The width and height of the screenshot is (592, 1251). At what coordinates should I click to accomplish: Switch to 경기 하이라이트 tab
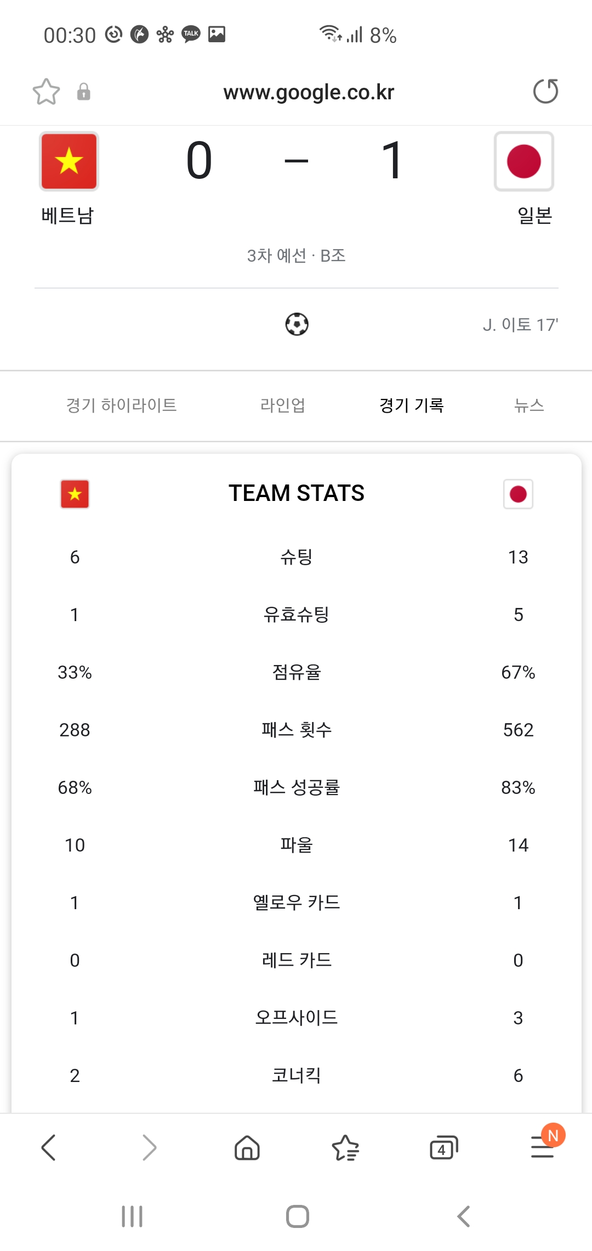tap(121, 405)
